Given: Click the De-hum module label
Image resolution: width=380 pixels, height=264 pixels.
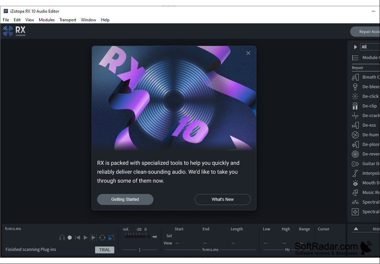Looking at the screenshot, I should pyautogui.click(x=370, y=135).
